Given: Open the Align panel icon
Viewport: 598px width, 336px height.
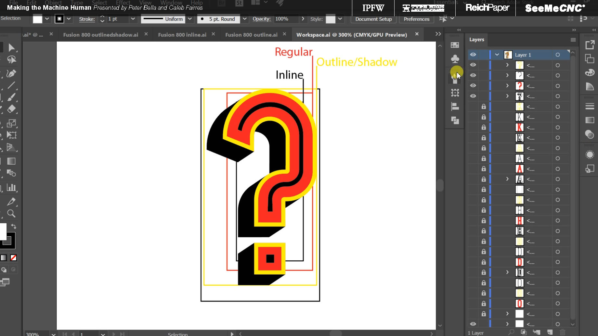Looking at the screenshot, I should click(x=455, y=106).
